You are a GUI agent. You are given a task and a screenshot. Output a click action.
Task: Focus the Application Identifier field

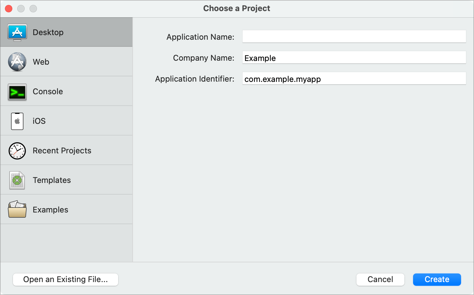[354, 78]
